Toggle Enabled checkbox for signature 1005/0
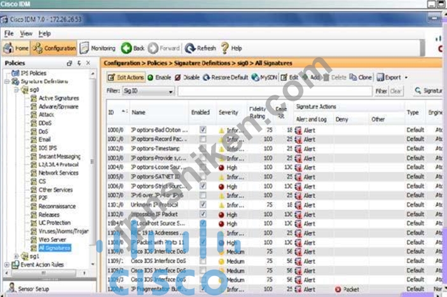This screenshot has height=297, width=447. coord(203,177)
